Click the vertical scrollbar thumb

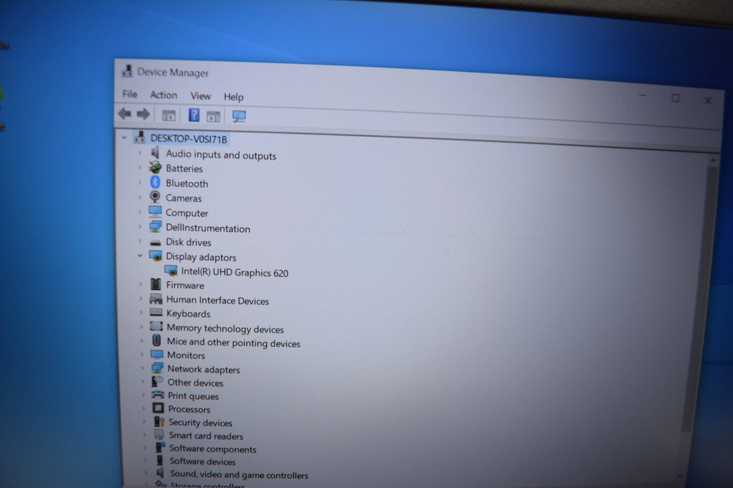pyautogui.click(x=700, y=299)
